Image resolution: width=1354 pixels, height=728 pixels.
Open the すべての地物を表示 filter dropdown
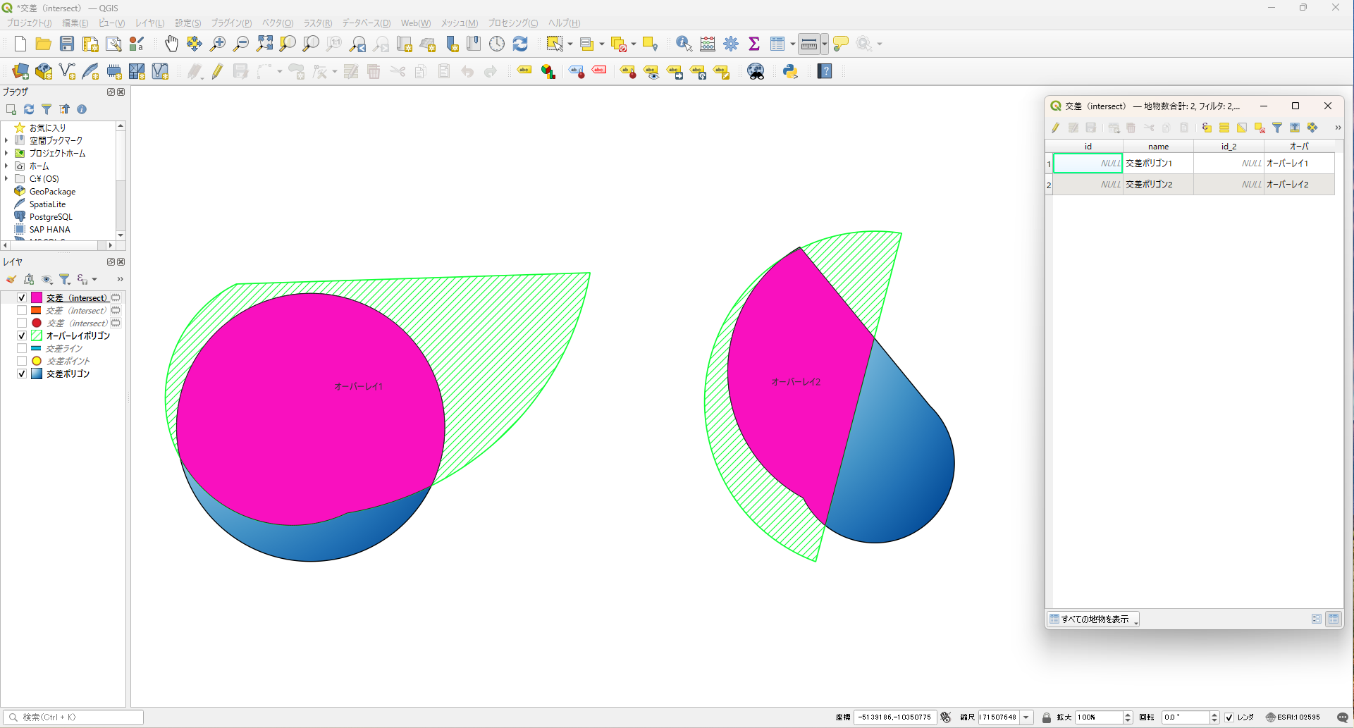(1094, 619)
